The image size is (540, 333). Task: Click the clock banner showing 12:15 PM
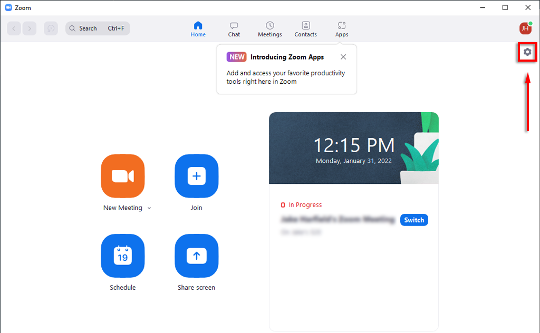[x=353, y=148]
